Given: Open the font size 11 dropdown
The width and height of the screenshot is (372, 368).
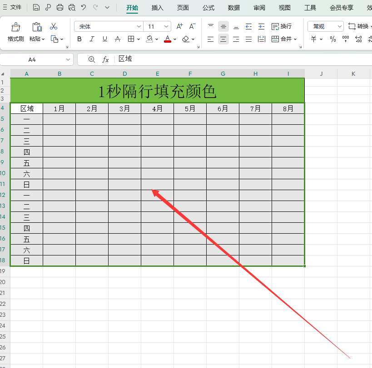Looking at the screenshot, I should [166, 26].
